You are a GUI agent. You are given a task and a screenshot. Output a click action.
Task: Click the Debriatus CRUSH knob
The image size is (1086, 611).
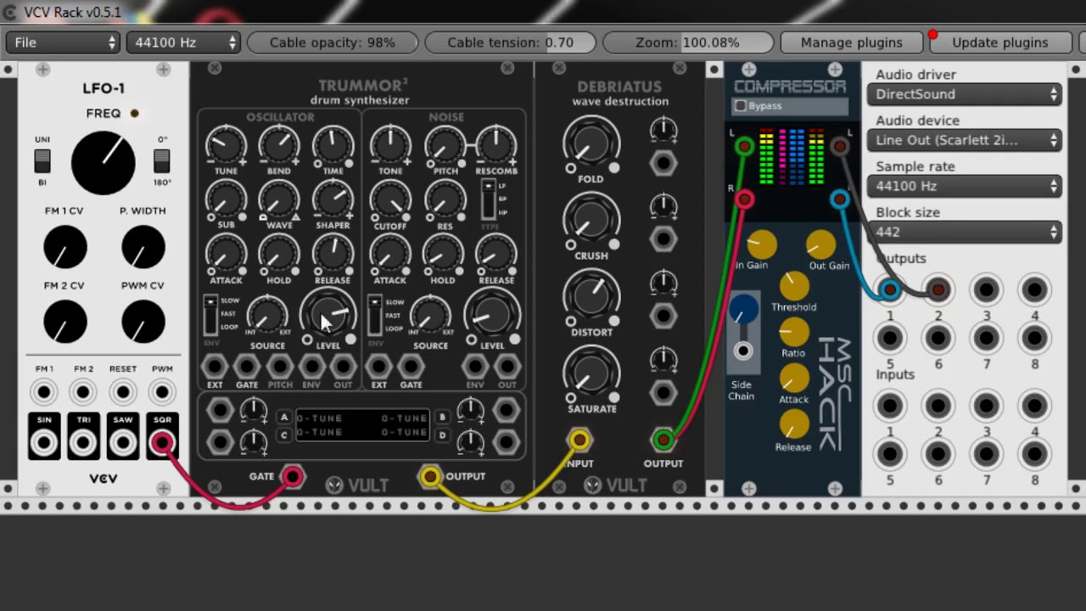click(591, 221)
